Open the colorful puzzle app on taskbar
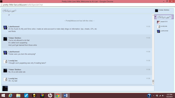 click(42, 96)
